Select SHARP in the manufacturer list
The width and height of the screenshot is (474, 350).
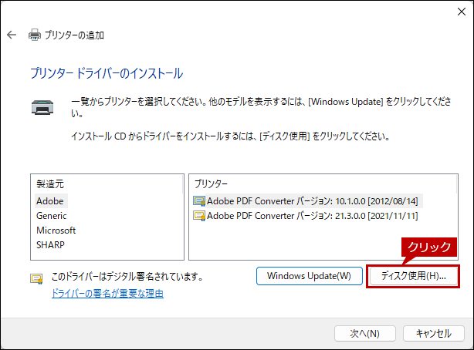[50, 245]
